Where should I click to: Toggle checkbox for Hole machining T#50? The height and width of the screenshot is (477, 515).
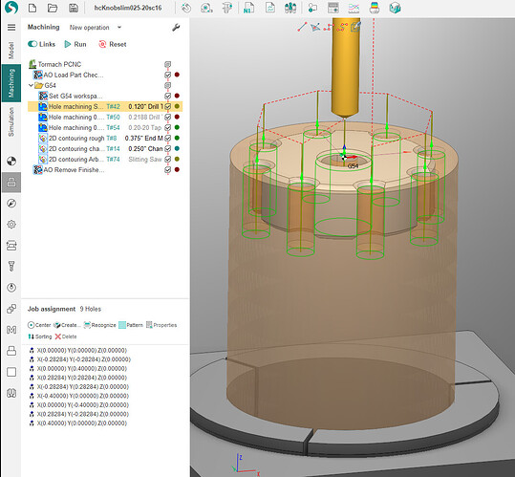tap(168, 117)
